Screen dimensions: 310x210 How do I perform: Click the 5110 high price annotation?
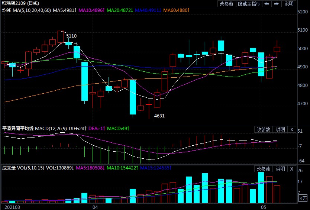71,36
